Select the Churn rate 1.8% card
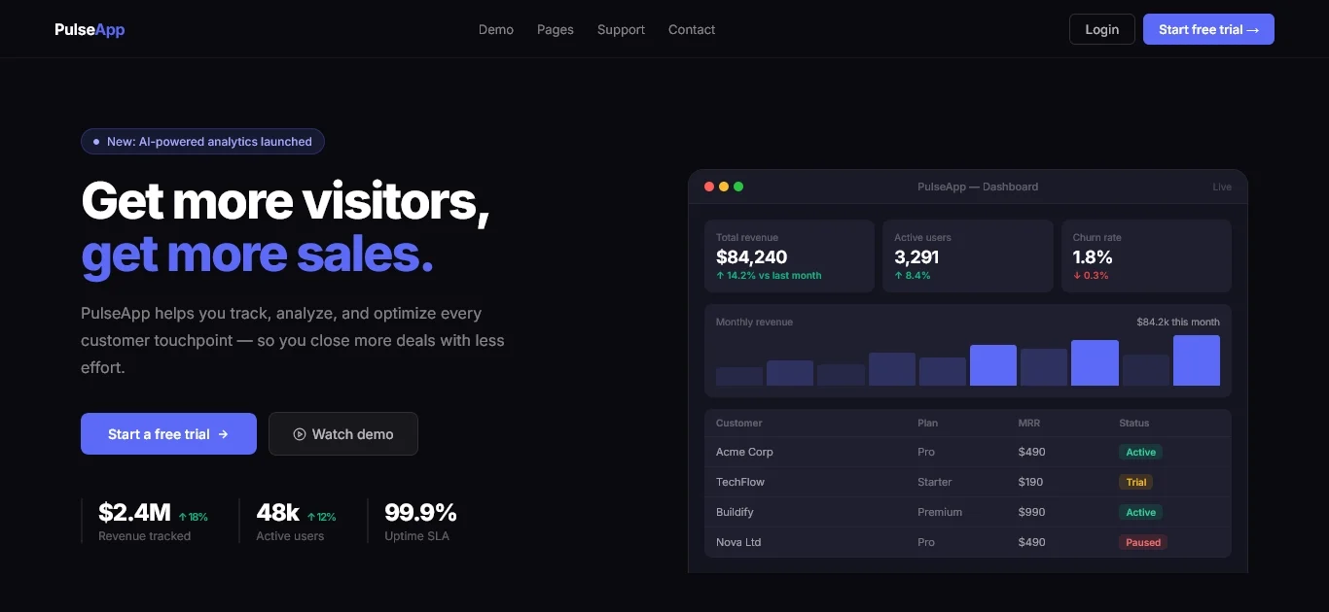1329x612 pixels. (1146, 255)
